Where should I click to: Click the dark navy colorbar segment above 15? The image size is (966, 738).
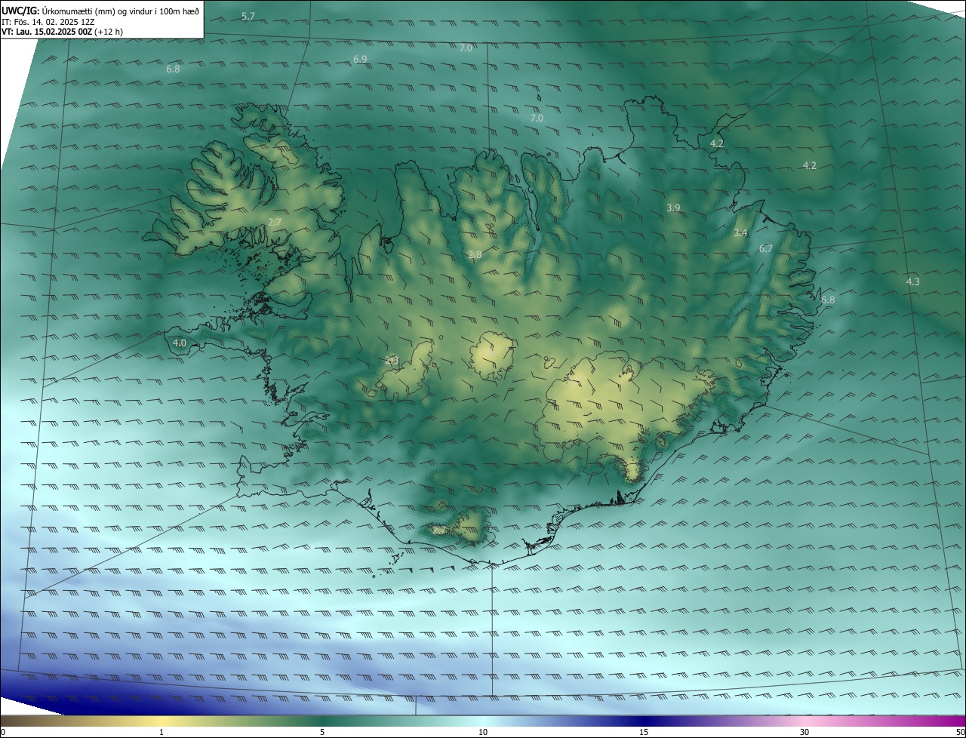pos(644,721)
